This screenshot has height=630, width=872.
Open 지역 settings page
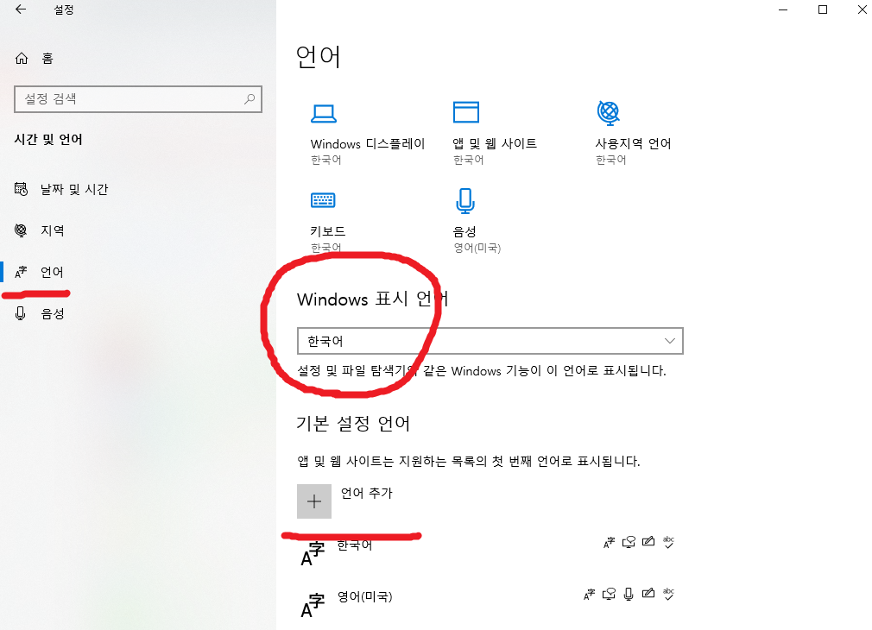coord(53,230)
